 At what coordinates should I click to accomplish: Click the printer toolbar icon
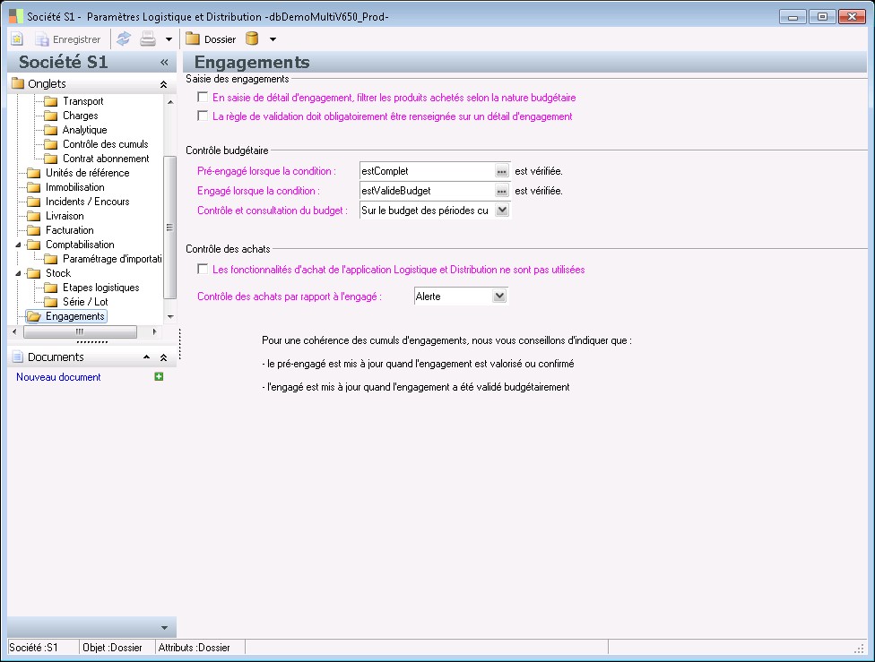[x=148, y=39]
